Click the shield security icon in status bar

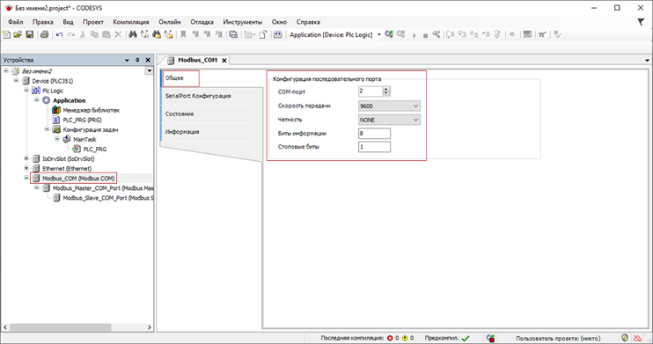pos(625,338)
